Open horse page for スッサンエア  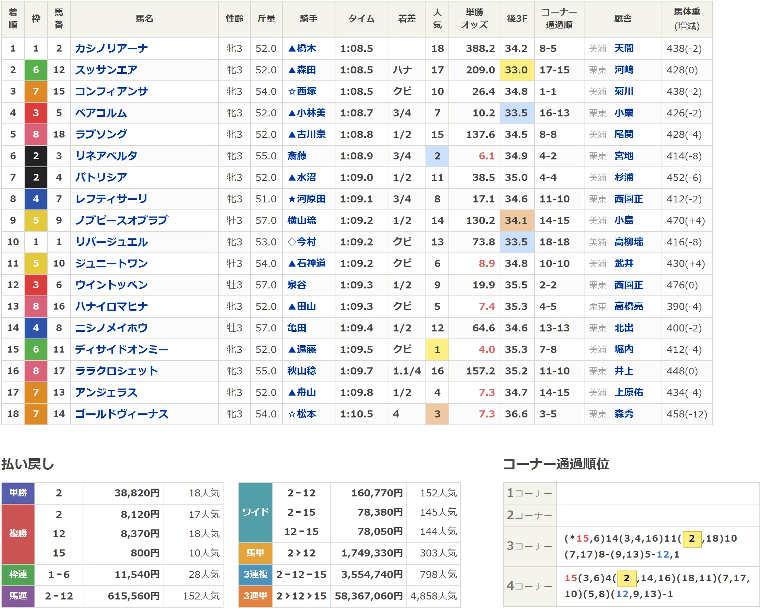click(106, 70)
